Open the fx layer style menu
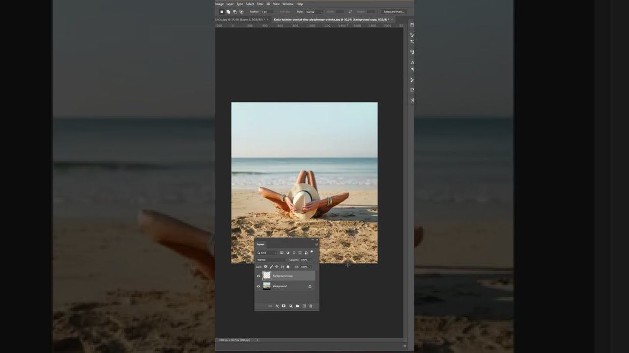629x353 pixels. [277, 306]
